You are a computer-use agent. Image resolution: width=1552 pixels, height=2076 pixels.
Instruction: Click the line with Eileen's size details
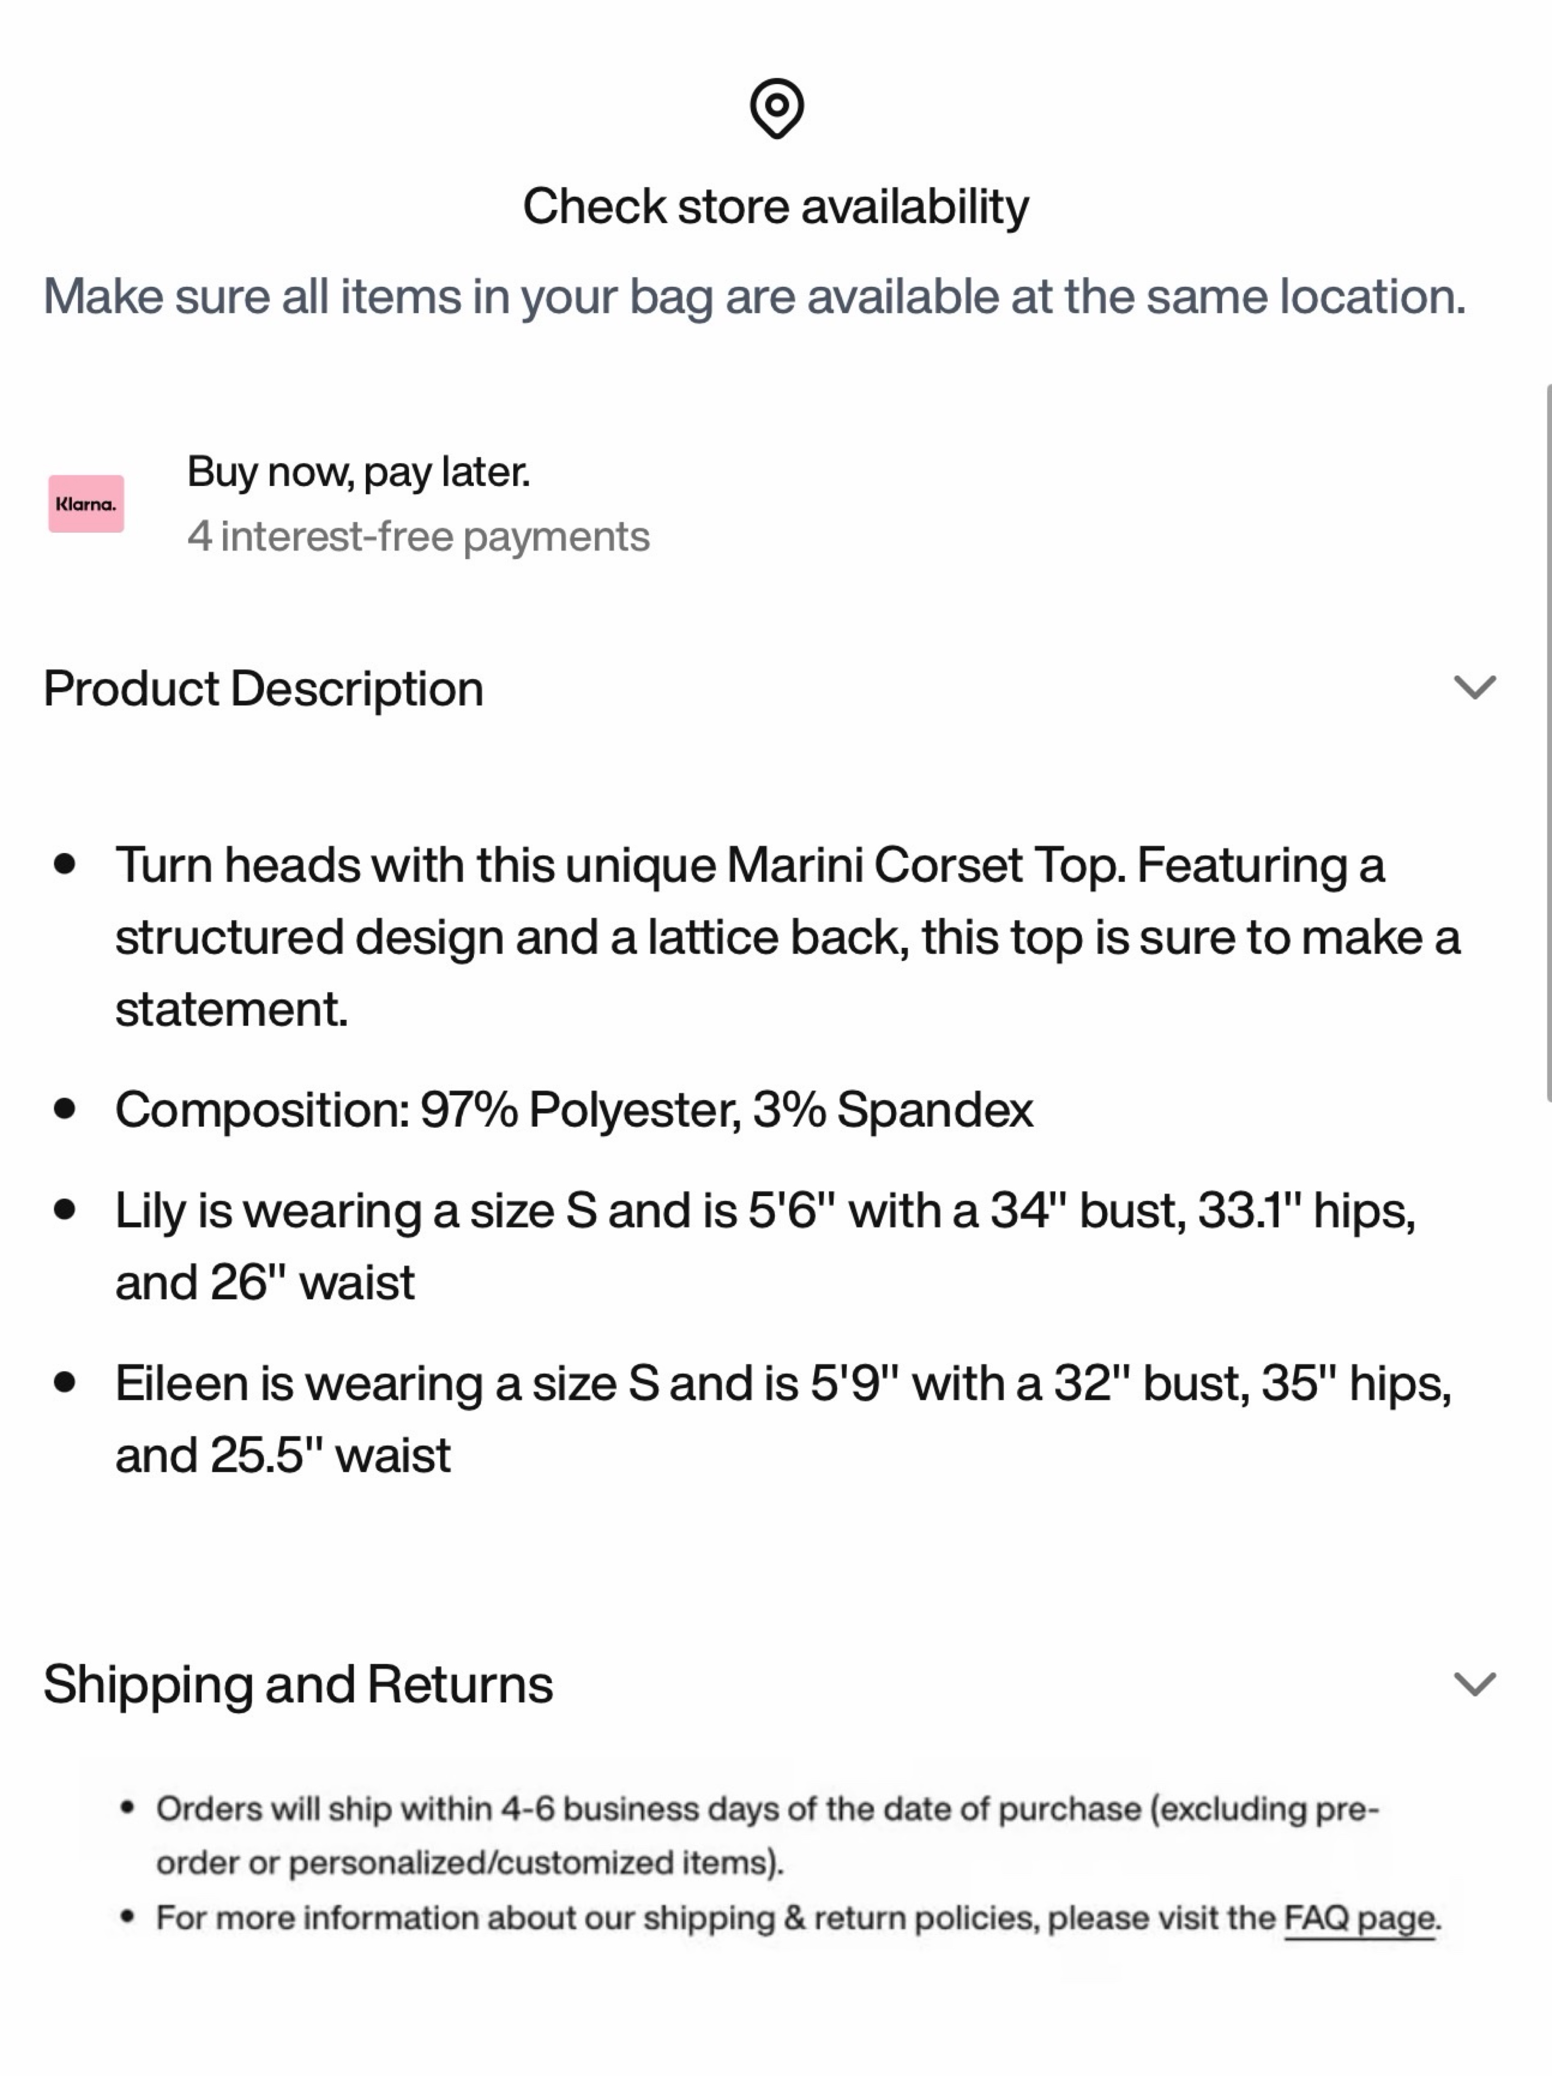(x=783, y=1419)
